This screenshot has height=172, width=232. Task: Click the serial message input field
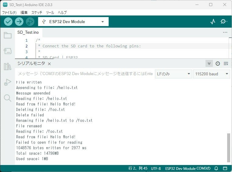pos(85,74)
